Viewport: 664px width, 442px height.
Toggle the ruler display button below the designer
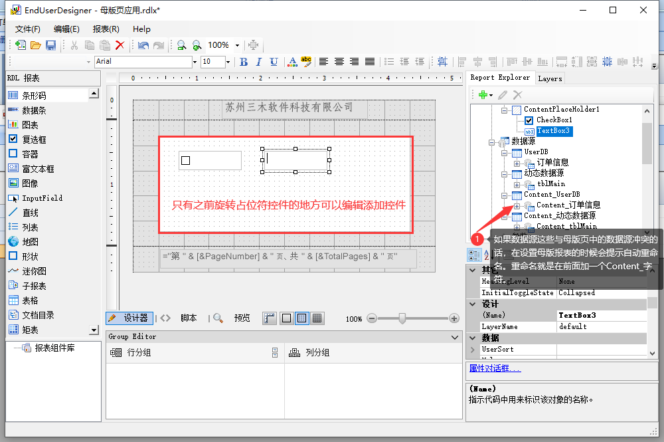270,318
